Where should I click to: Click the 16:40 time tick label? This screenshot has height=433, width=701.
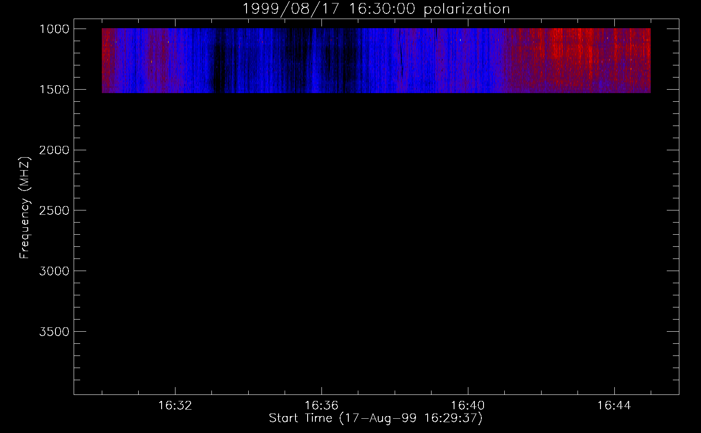point(468,406)
